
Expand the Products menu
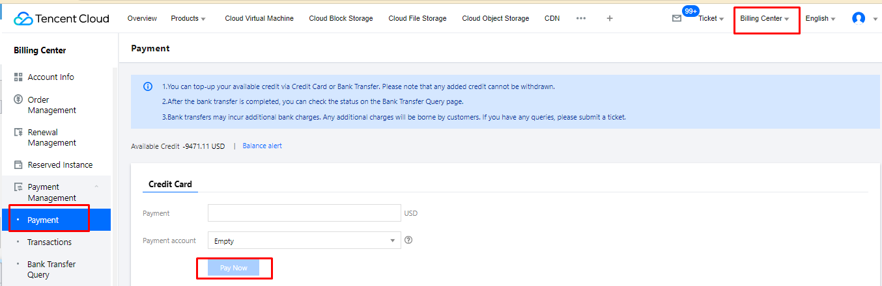(188, 18)
